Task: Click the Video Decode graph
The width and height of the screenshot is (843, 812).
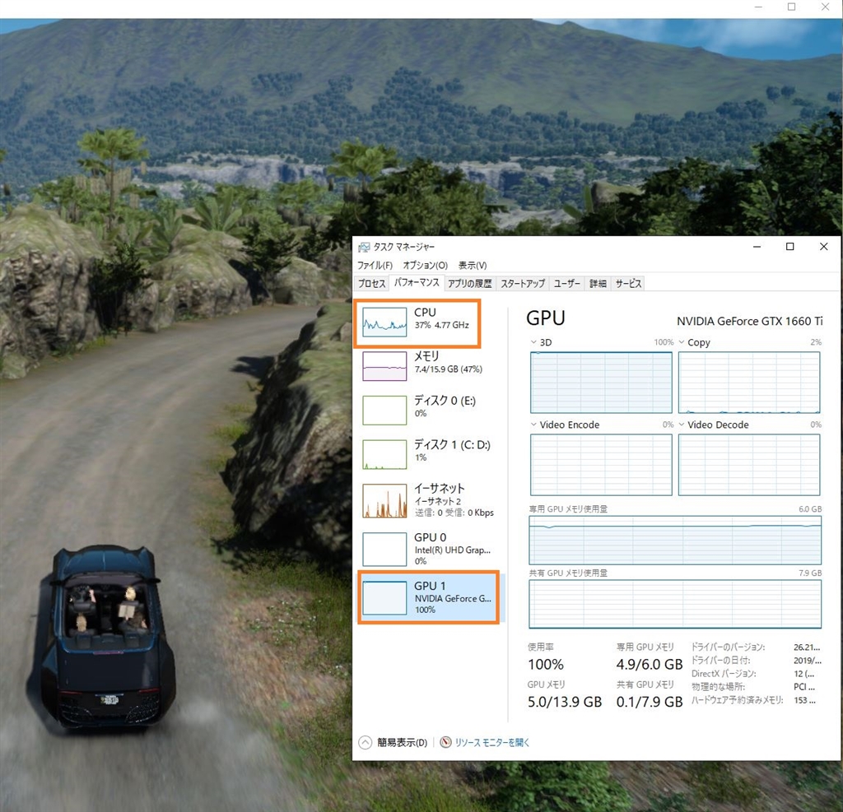Action: pyautogui.click(x=749, y=465)
